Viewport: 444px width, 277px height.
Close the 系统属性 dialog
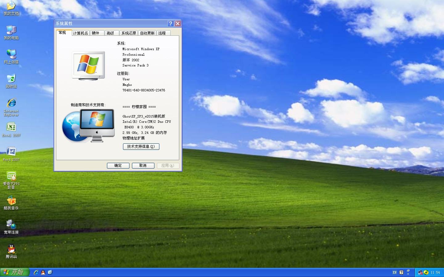[178, 23]
